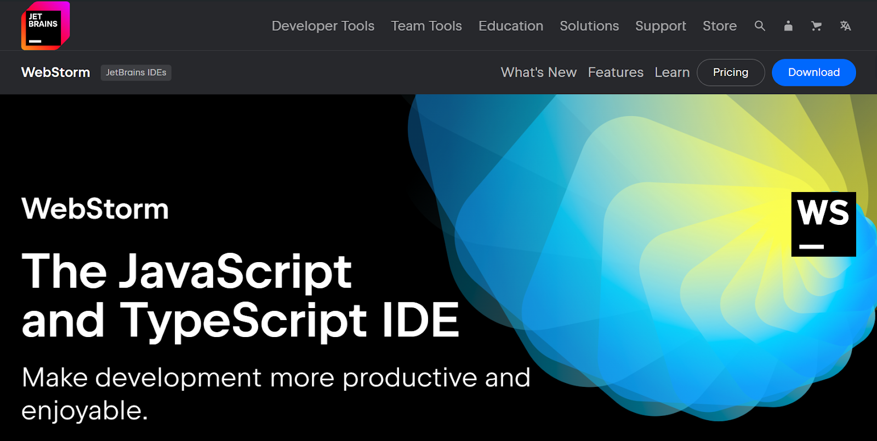The image size is (877, 441).
Task: Open the site search magnifier icon
Action: coord(760,26)
